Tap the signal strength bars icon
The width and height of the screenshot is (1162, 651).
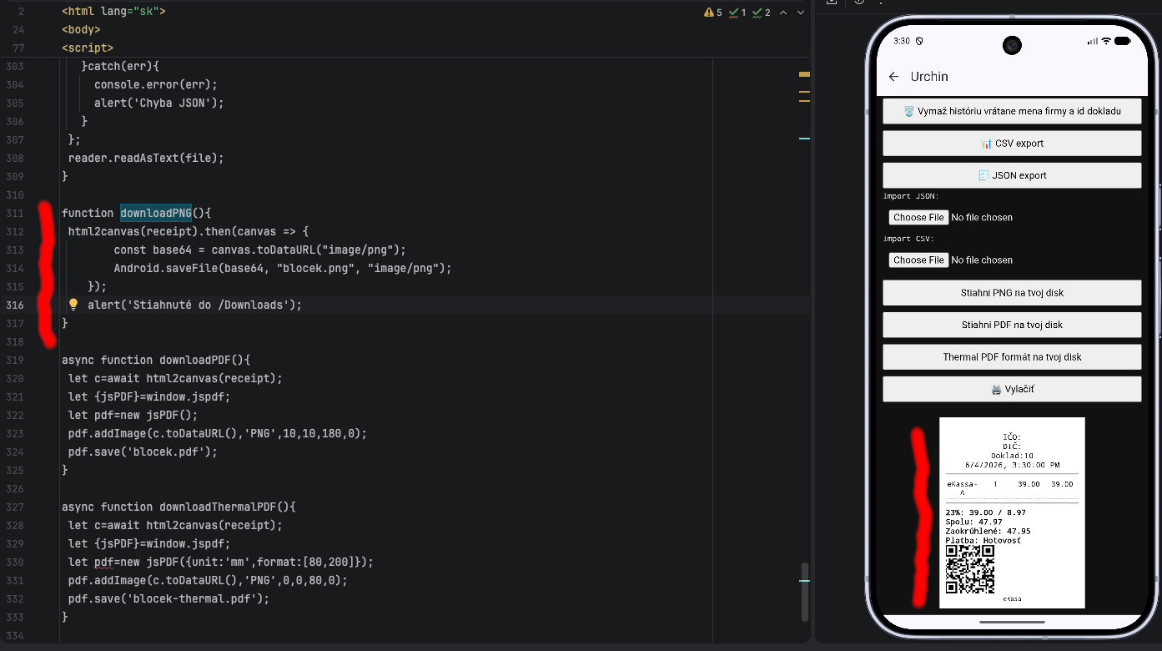[1093, 41]
